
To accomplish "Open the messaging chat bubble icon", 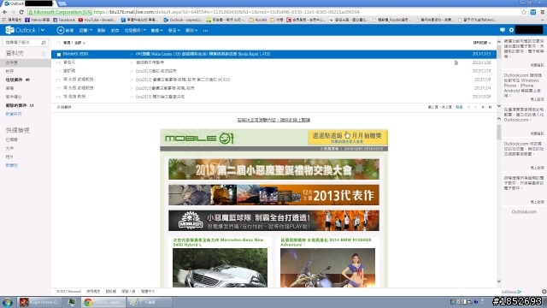I will [503, 31].
